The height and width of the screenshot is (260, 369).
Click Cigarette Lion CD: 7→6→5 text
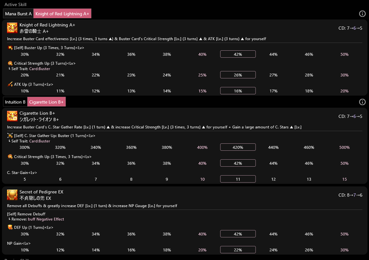350,116
